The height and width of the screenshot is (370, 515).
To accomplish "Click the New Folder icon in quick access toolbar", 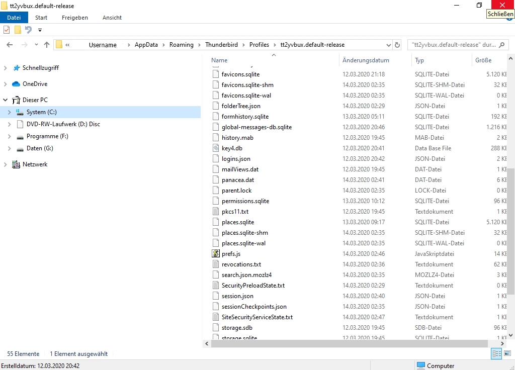I will click(18, 30).
